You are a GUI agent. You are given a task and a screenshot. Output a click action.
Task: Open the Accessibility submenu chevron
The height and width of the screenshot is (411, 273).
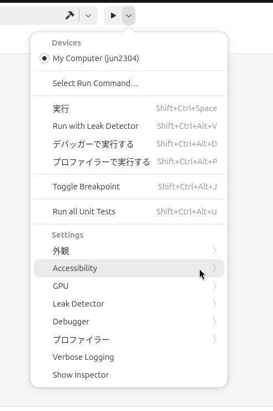point(214,268)
